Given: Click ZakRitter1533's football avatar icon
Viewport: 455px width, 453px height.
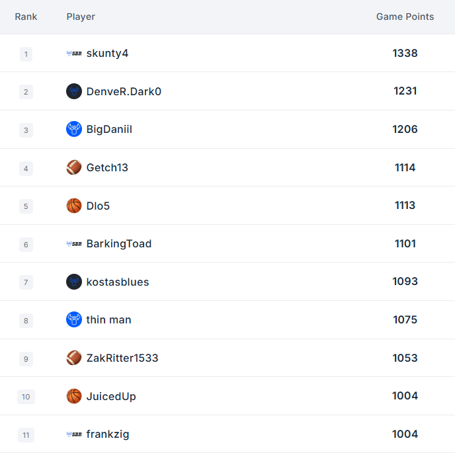Looking at the screenshot, I should (74, 358).
